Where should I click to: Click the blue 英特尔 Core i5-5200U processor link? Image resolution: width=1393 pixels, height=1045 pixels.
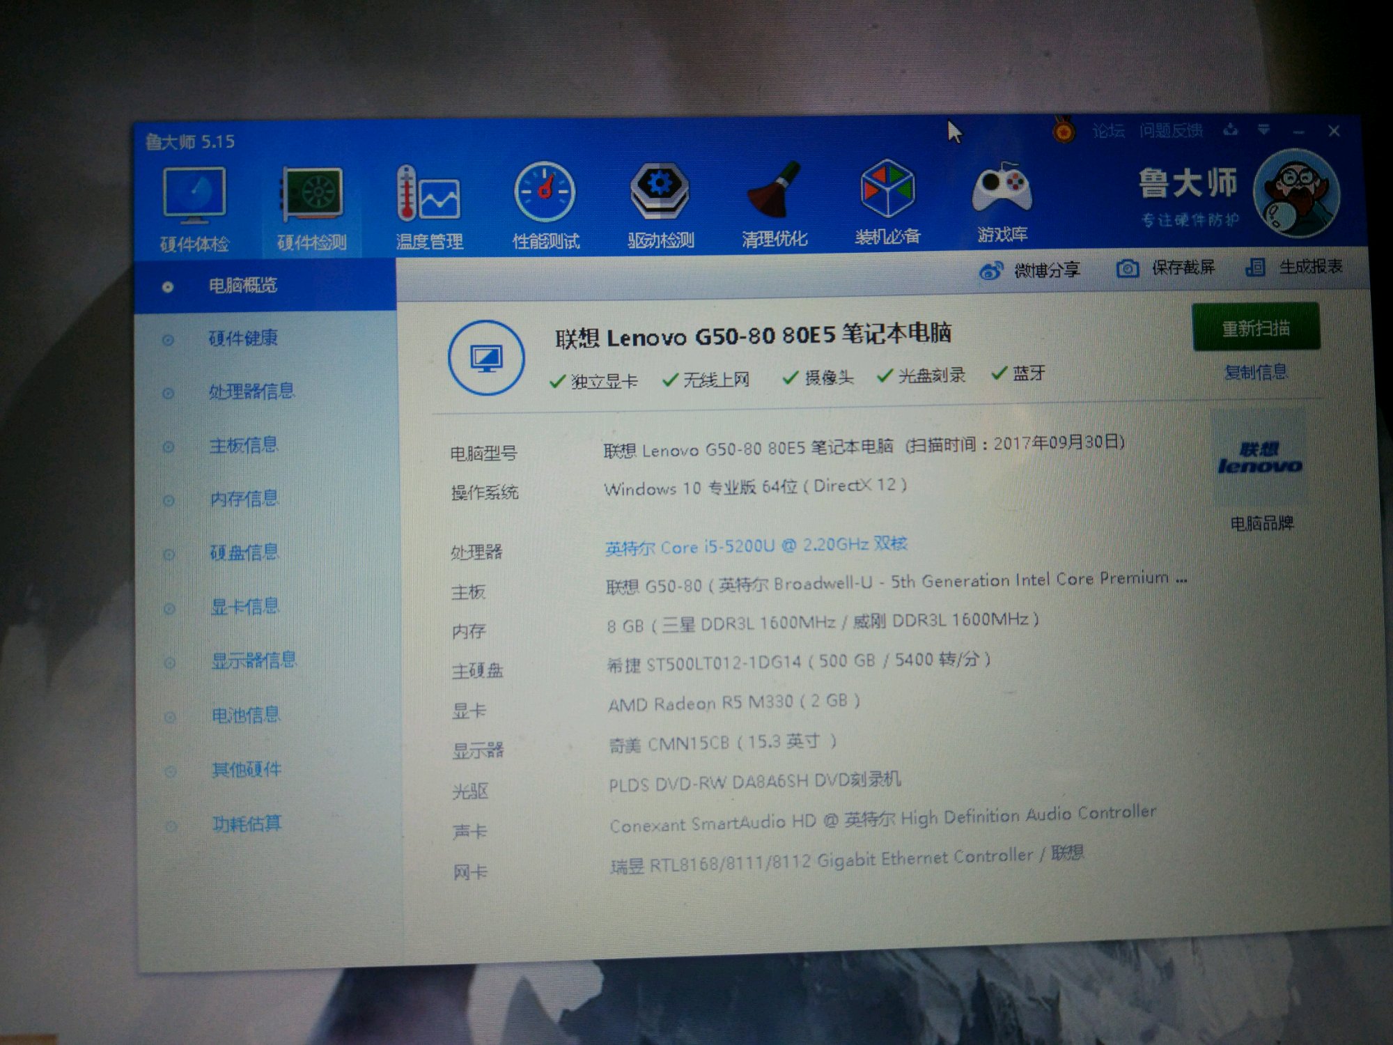coord(756,545)
